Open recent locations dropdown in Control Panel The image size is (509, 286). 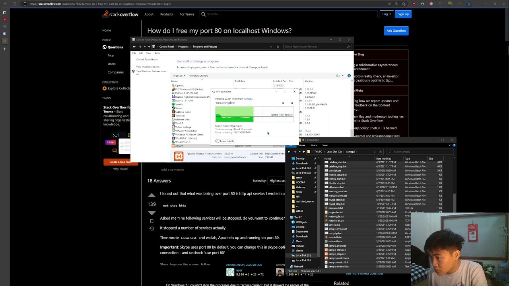click(x=145, y=46)
